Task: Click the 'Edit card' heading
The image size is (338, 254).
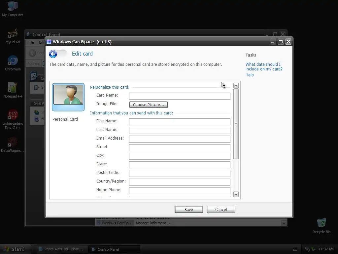Action: pyautogui.click(x=82, y=54)
